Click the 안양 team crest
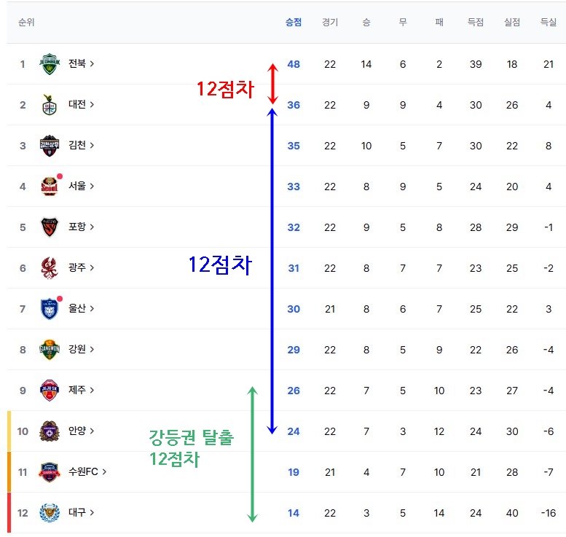The height and width of the screenshot is (537, 566). 49,431
